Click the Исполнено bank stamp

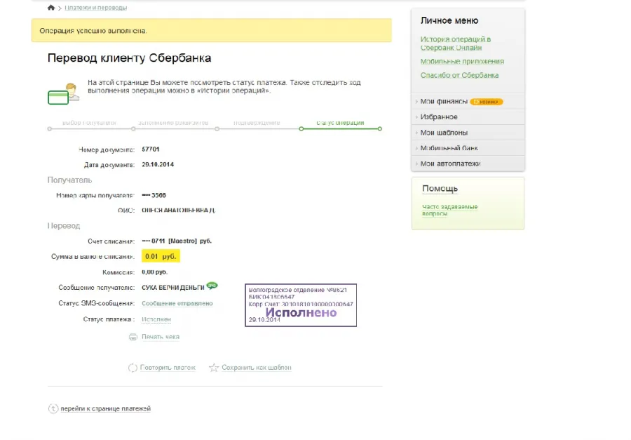(x=301, y=305)
